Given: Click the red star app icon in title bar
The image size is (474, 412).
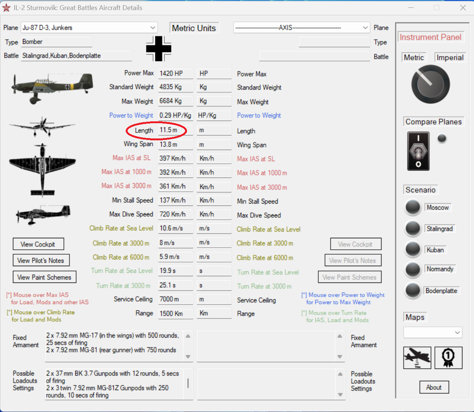Looking at the screenshot, I should click(x=6, y=8).
